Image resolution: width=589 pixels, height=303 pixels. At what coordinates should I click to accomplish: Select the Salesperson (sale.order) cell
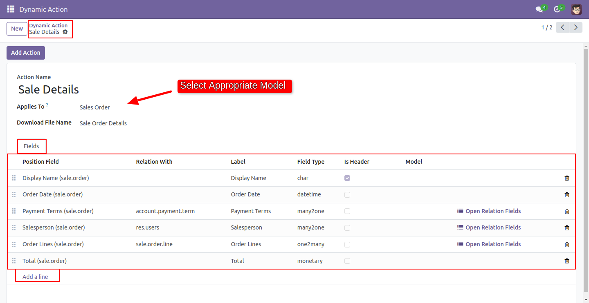pyautogui.click(x=54, y=227)
